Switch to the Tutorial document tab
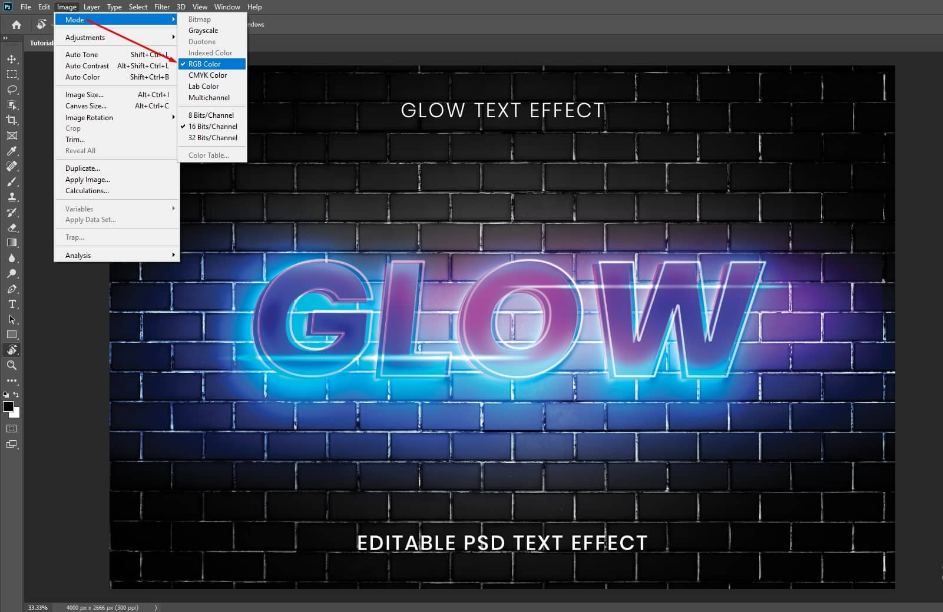This screenshot has height=612, width=943. coord(41,42)
